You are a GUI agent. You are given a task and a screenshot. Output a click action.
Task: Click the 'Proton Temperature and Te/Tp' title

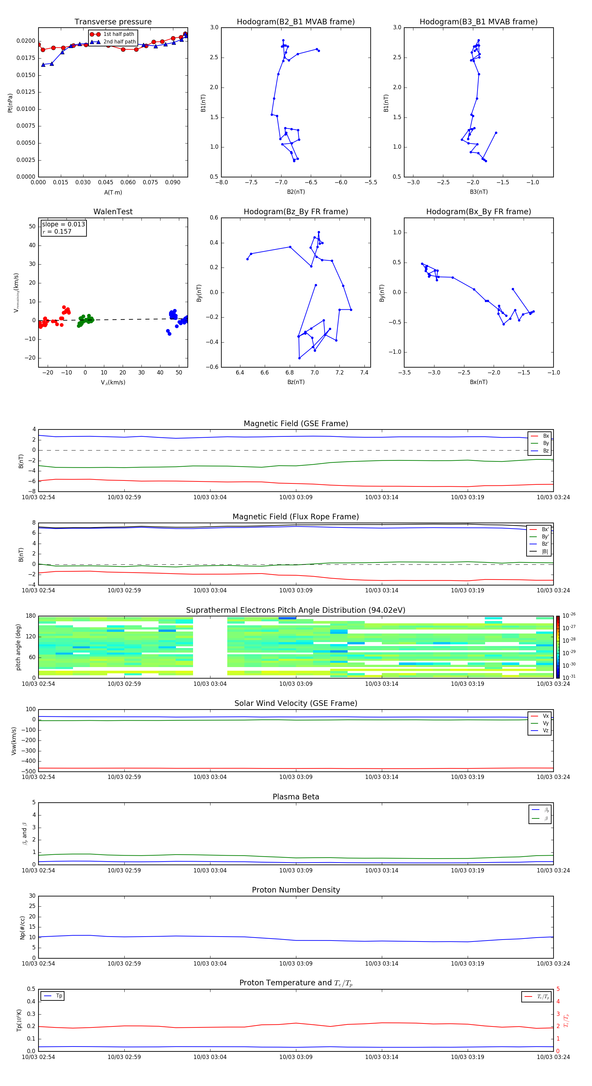click(x=296, y=983)
